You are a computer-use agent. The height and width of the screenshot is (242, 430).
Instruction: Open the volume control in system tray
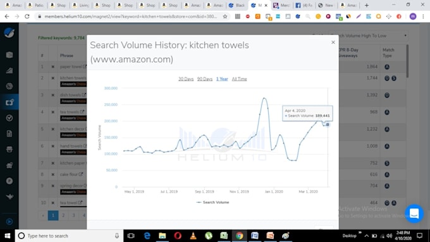(x=389, y=236)
